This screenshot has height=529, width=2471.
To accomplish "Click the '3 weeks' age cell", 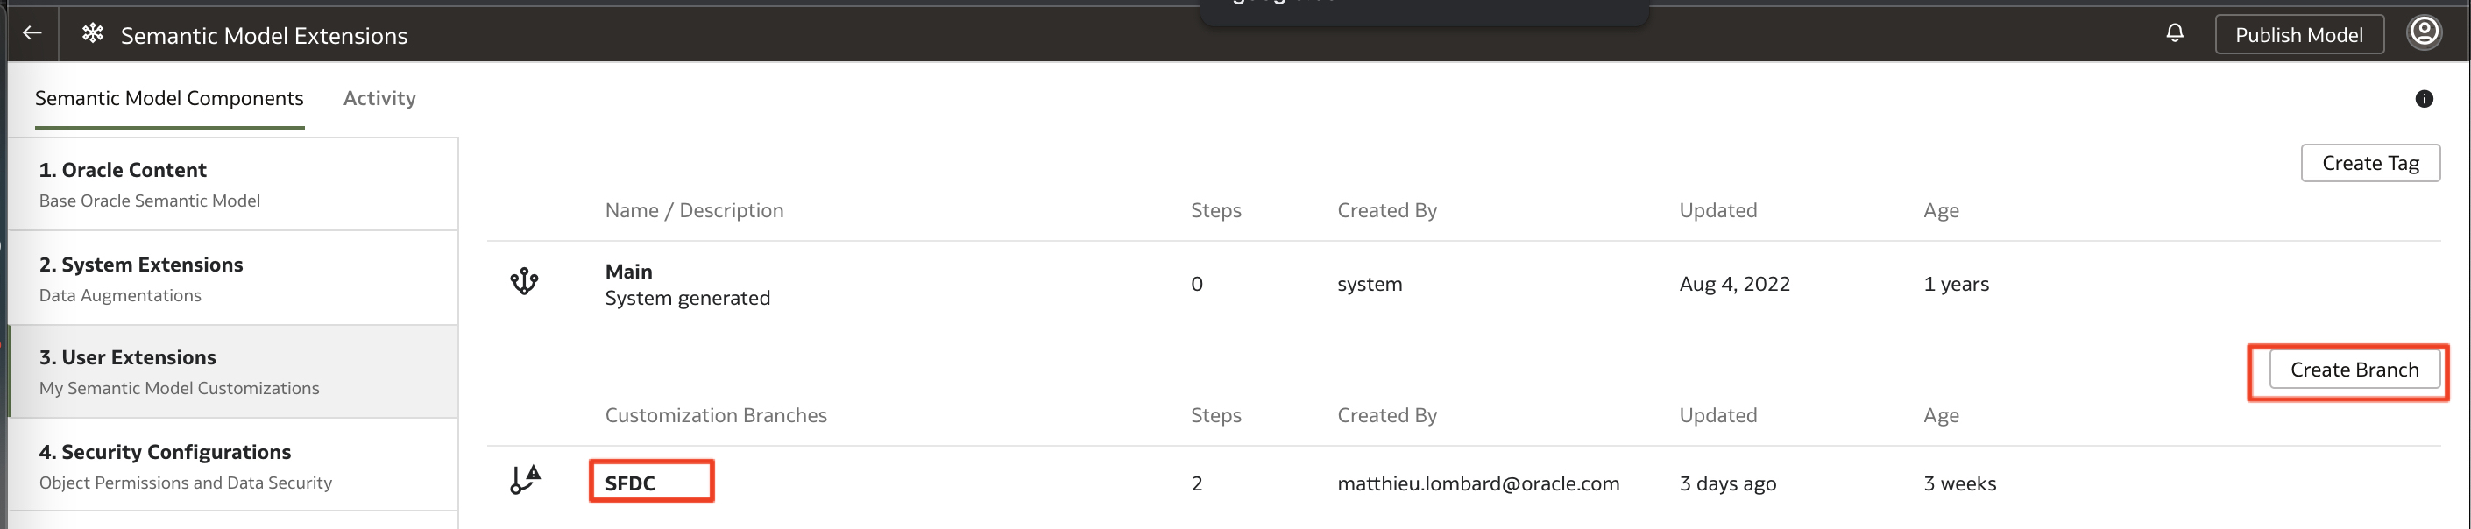I will click(x=1960, y=483).
